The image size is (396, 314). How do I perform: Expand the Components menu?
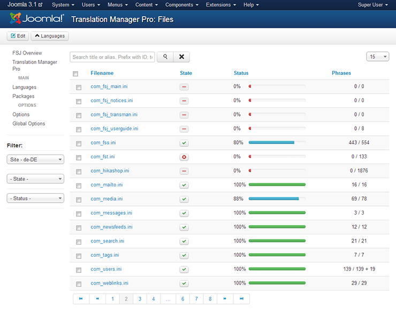pos(182,5)
